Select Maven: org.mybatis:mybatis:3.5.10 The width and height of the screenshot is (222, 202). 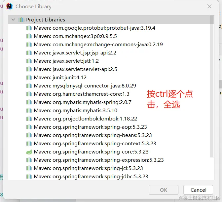pos(76,111)
